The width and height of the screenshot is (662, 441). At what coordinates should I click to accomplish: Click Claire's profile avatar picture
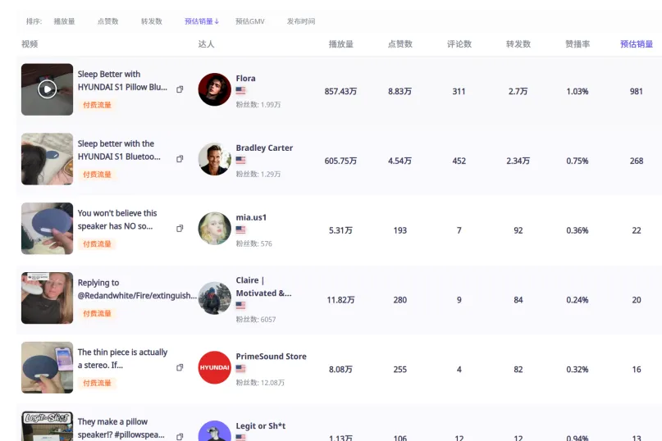coord(214,298)
